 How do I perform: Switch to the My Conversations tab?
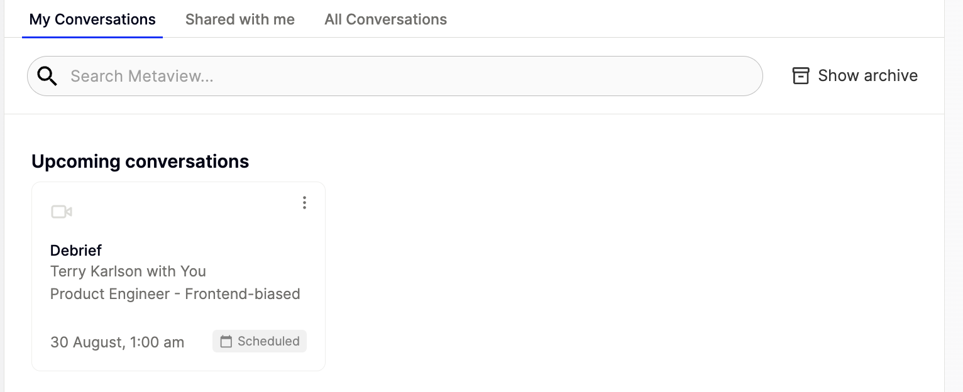tap(92, 19)
